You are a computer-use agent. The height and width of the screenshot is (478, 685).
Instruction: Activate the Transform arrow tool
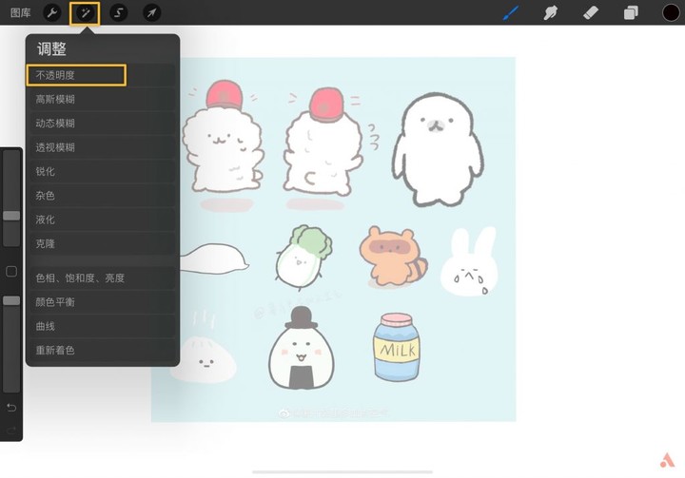[x=151, y=12]
